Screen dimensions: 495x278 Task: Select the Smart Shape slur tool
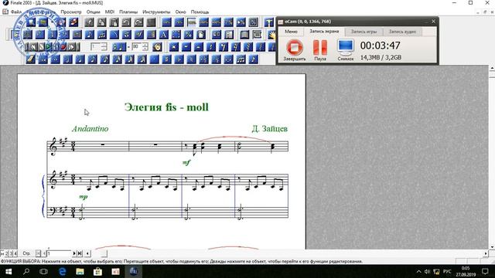(114, 34)
